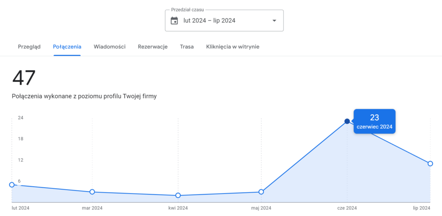Select the mar 2024 chart point

point(92,192)
